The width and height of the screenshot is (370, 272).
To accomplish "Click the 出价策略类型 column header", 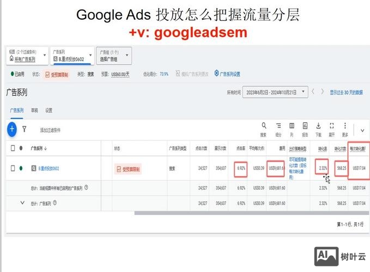I will (298, 149).
